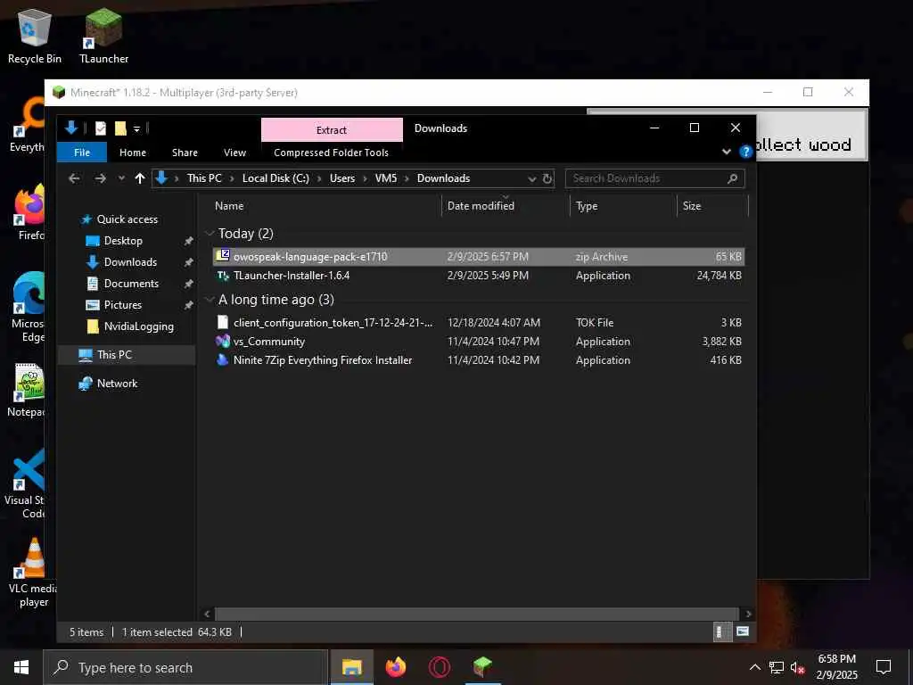
Task: Open Firefox from the taskbar
Action: [x=395, y=667]
